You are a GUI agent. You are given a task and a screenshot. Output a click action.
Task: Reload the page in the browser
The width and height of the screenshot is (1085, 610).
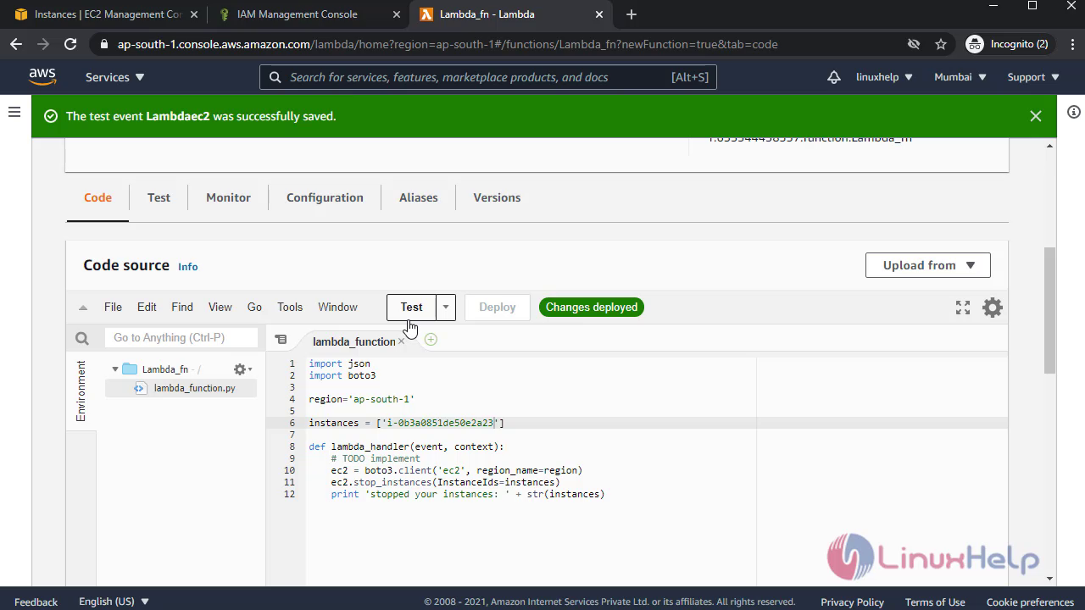(x=70, y=44)
